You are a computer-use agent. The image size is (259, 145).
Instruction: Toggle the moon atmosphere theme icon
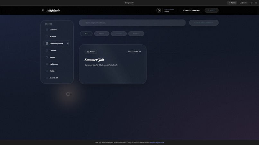click(x=159, y=10)
